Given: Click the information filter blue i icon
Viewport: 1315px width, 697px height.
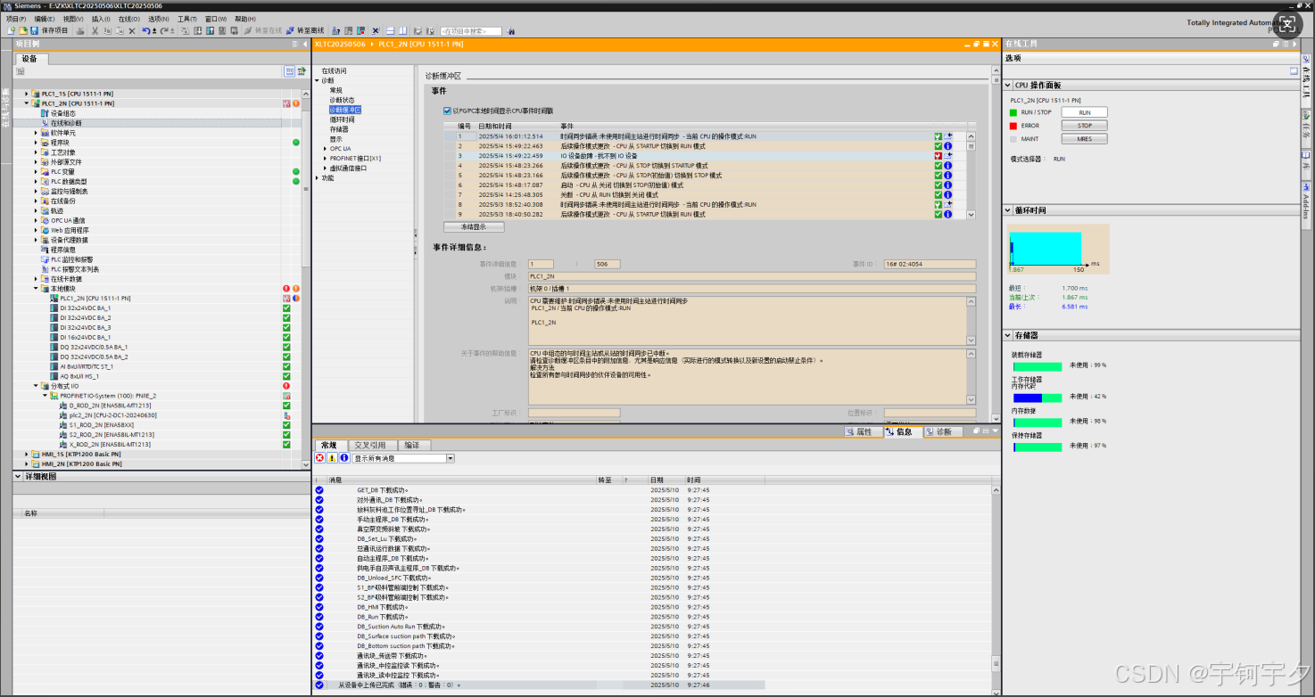Looking at the screenshot, I should coord(343,458).
